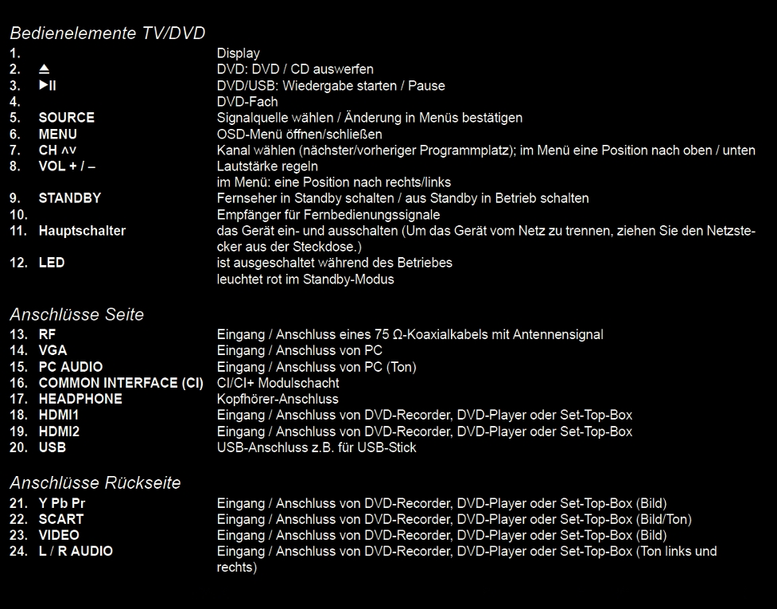Select the LED label in item 12
The image size is (777, 609).
52,263
